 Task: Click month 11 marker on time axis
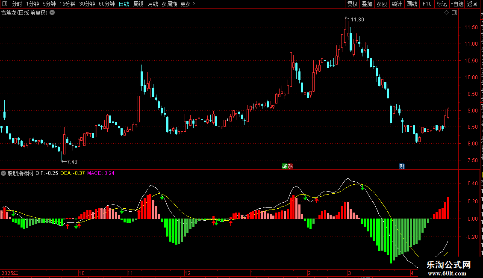tap(130, 273)
